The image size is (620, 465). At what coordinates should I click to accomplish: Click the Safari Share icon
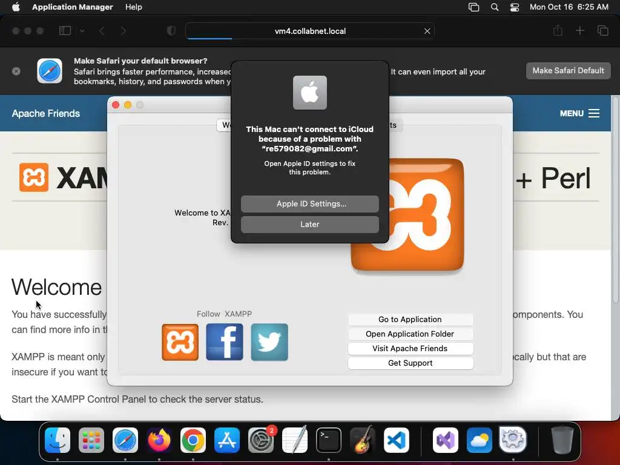[x=558, y=30]
